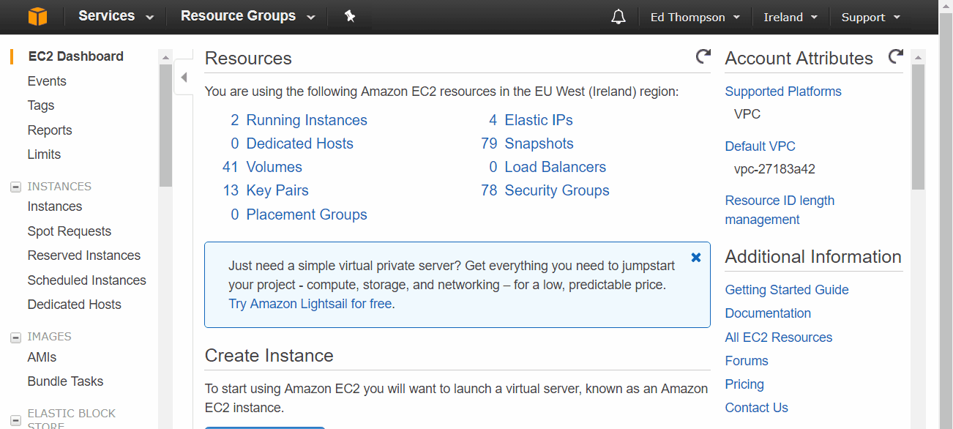Open the Services dropdown menu
Viewport: 953px width, 429px height.
coord(116,16)
